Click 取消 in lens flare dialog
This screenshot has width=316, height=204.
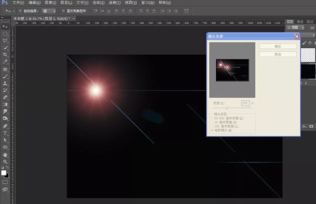278,54
